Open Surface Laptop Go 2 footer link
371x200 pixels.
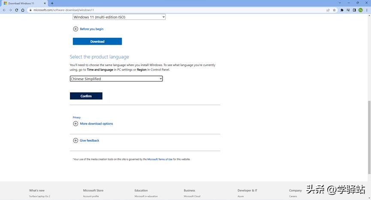[x=39, y=196]
